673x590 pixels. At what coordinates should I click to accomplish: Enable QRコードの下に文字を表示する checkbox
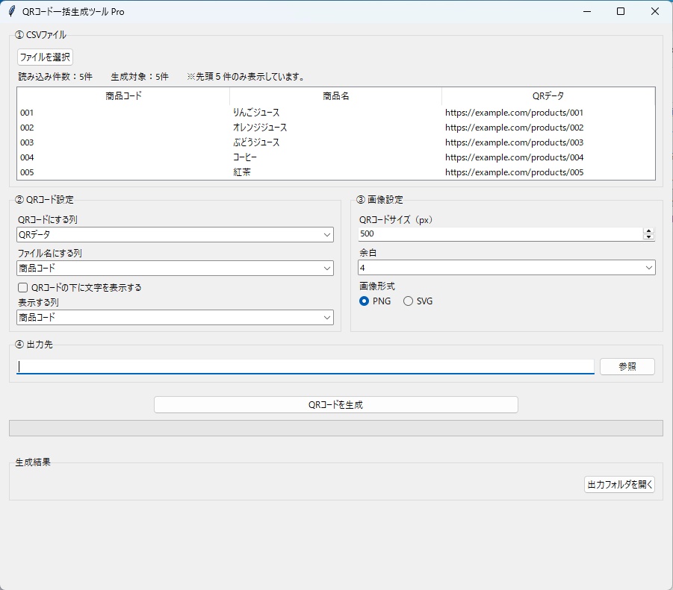[22, 287]
